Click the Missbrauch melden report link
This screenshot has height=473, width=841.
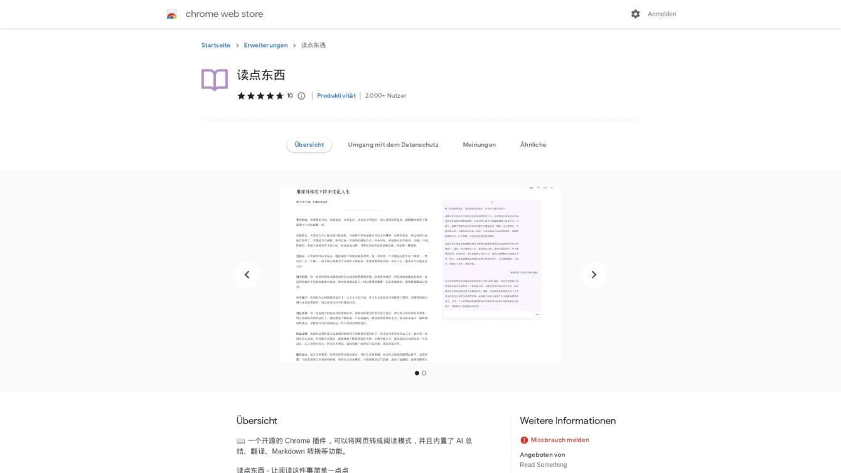[x=560, y=440]
